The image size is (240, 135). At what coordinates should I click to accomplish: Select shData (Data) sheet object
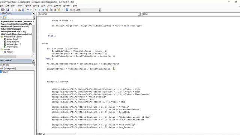click(12, 39)
